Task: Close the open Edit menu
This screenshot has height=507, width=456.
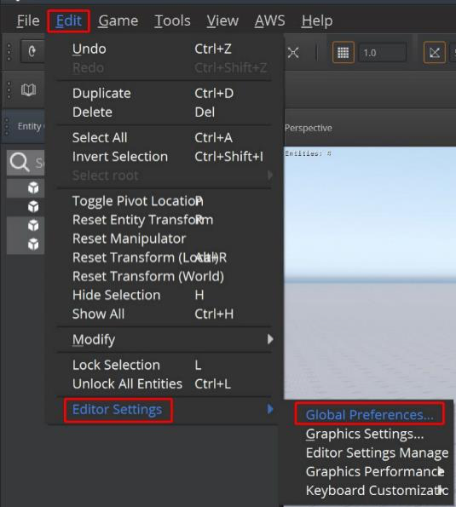Action: (x=68, y=21)
